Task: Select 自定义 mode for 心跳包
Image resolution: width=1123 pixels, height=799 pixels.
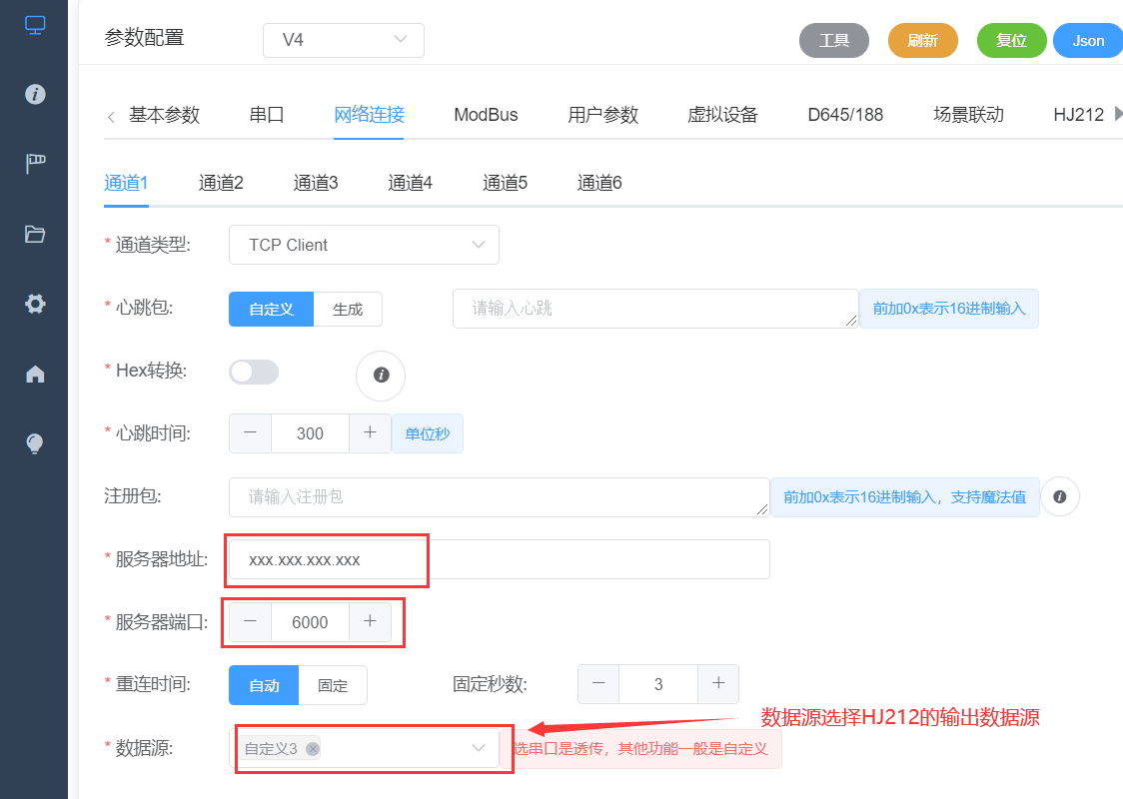Action: [x=270, y=309]
